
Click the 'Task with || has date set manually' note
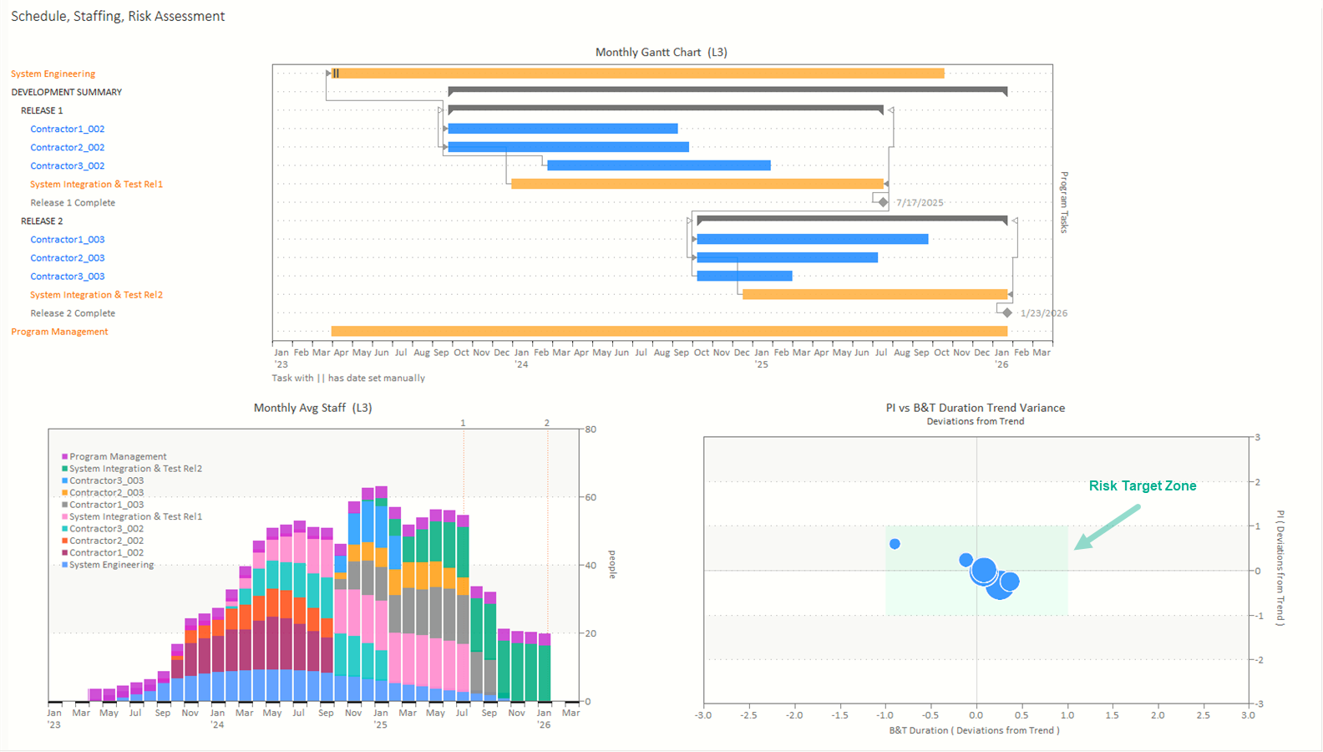coord(348,378)
